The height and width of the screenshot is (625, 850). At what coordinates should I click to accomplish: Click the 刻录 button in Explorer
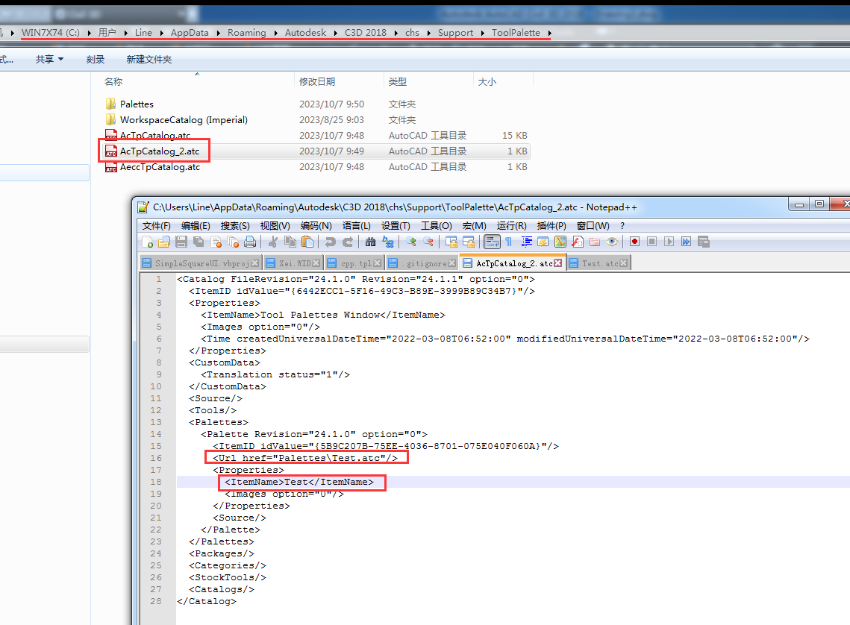pos(95,59)
